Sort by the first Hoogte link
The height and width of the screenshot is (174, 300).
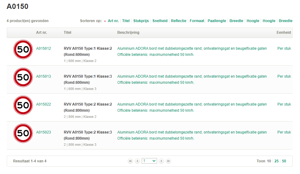[253, 21]
